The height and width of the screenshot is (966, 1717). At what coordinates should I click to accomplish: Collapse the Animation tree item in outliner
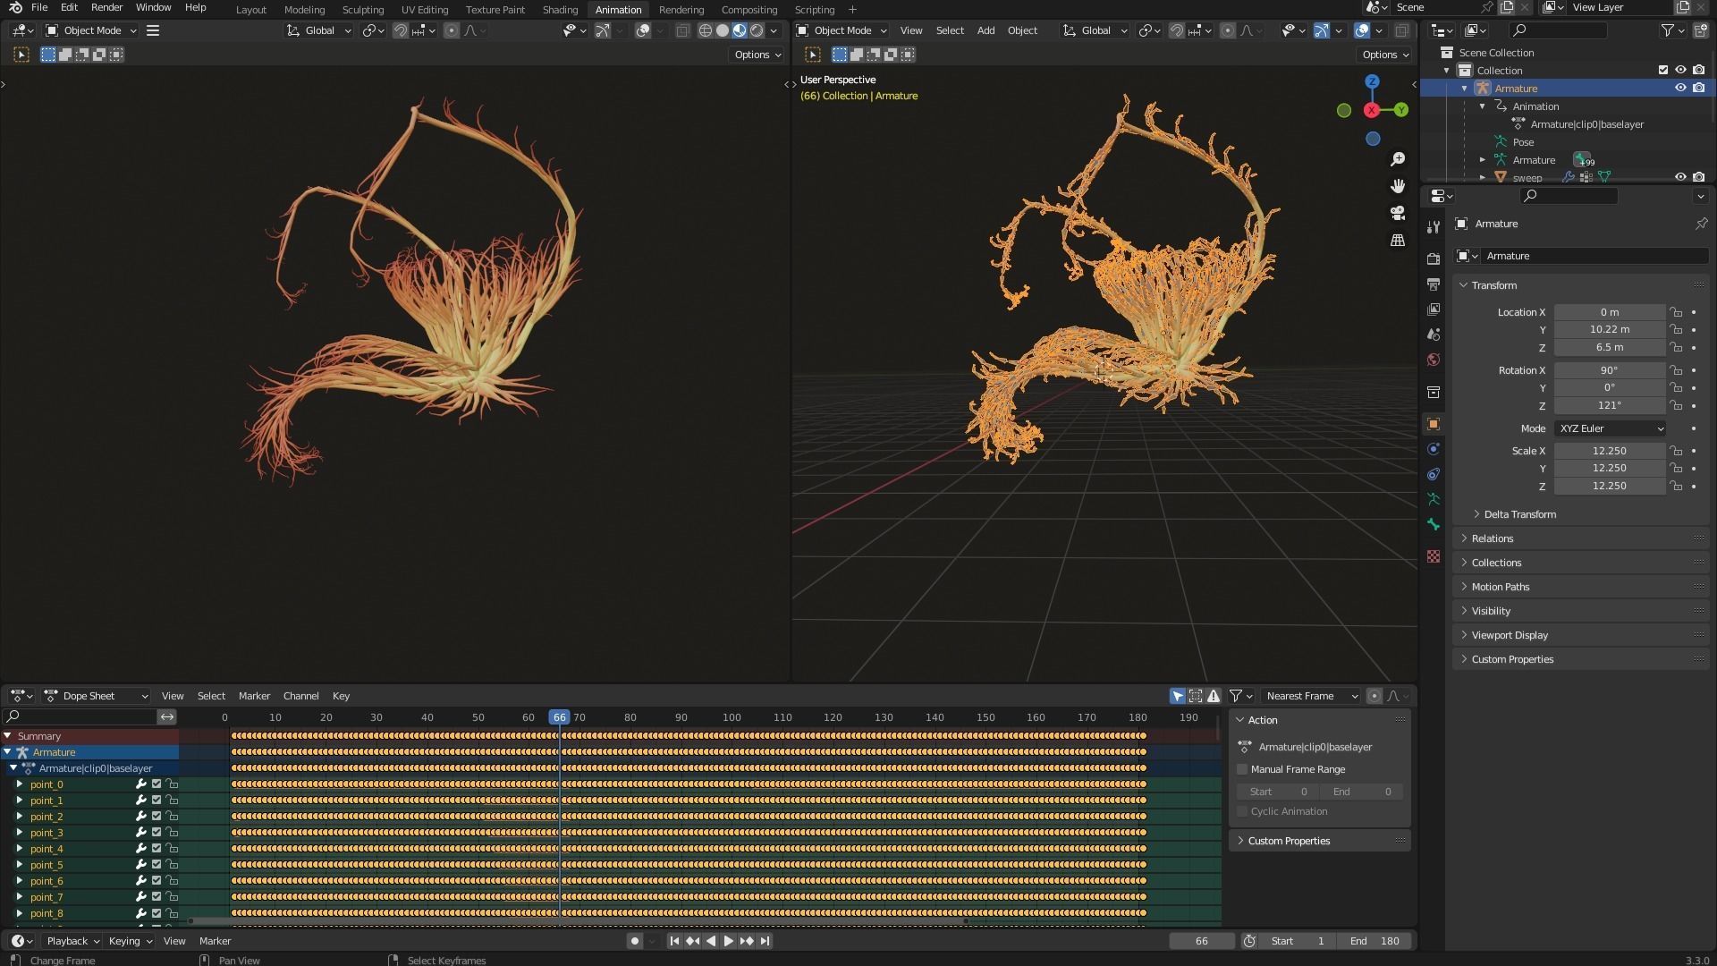1482,106
